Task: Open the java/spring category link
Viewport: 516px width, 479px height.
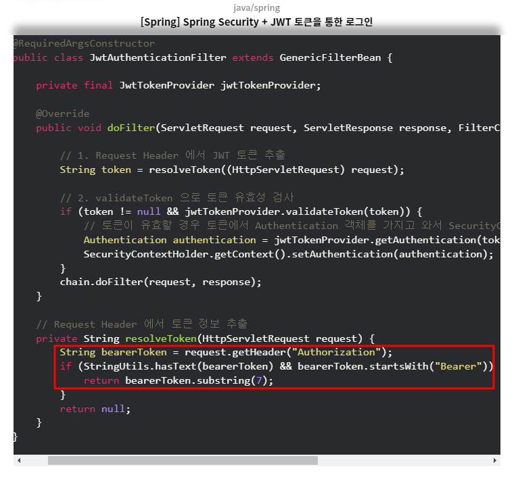Action: click(257, 7)
